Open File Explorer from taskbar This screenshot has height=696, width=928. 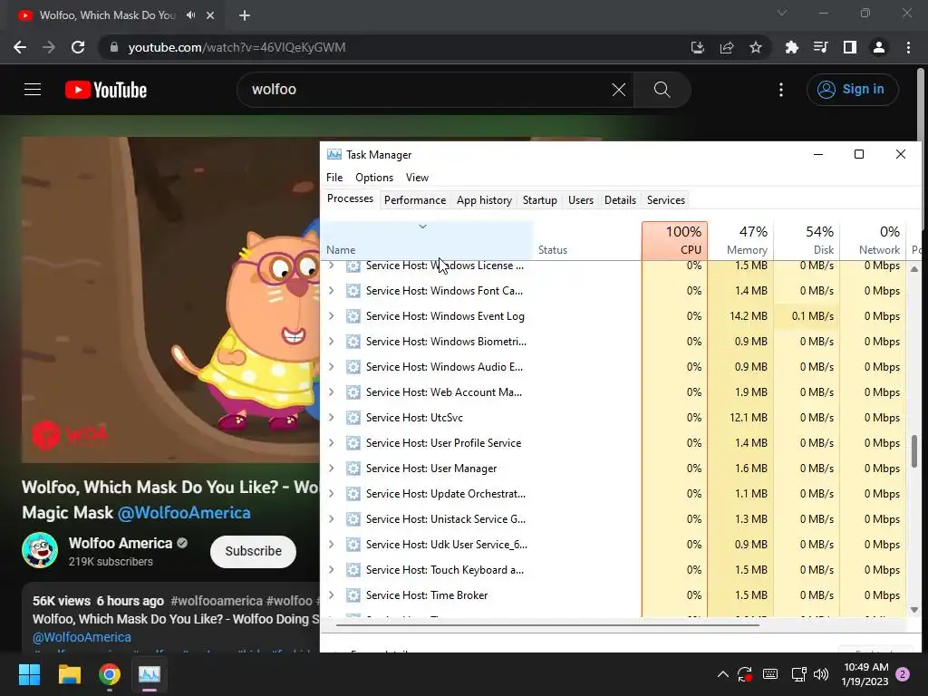point(69,674)
